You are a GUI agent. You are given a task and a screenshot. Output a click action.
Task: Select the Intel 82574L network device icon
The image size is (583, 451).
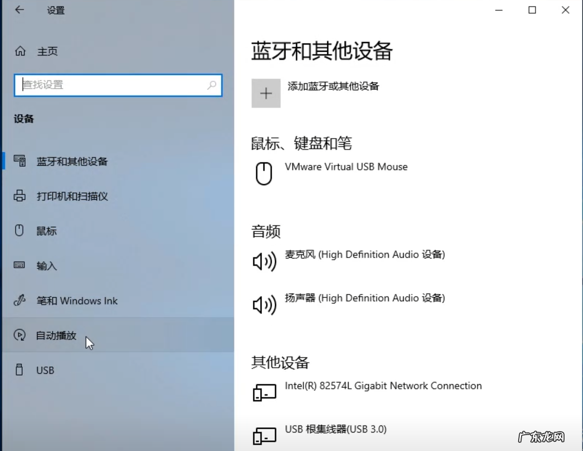(264, 392)
